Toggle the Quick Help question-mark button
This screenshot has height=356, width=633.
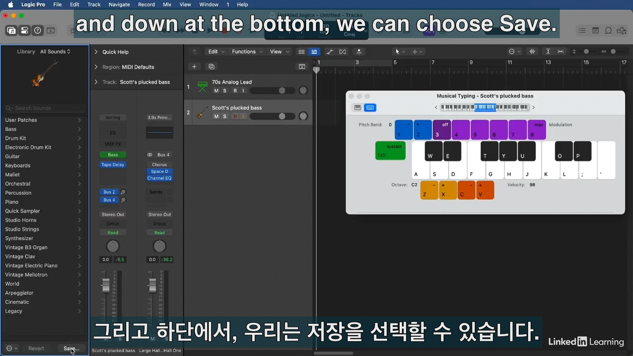(38, 31)
